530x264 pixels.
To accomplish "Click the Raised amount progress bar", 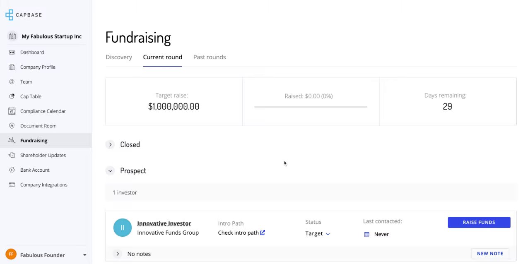I will (x=311, y=107).
